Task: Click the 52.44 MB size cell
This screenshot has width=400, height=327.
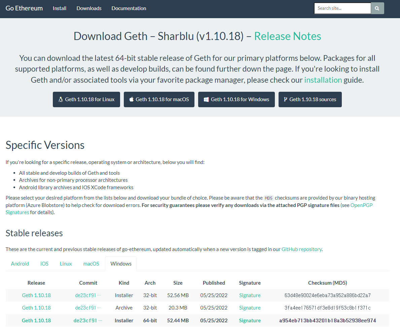Action: tap(178, 321)
